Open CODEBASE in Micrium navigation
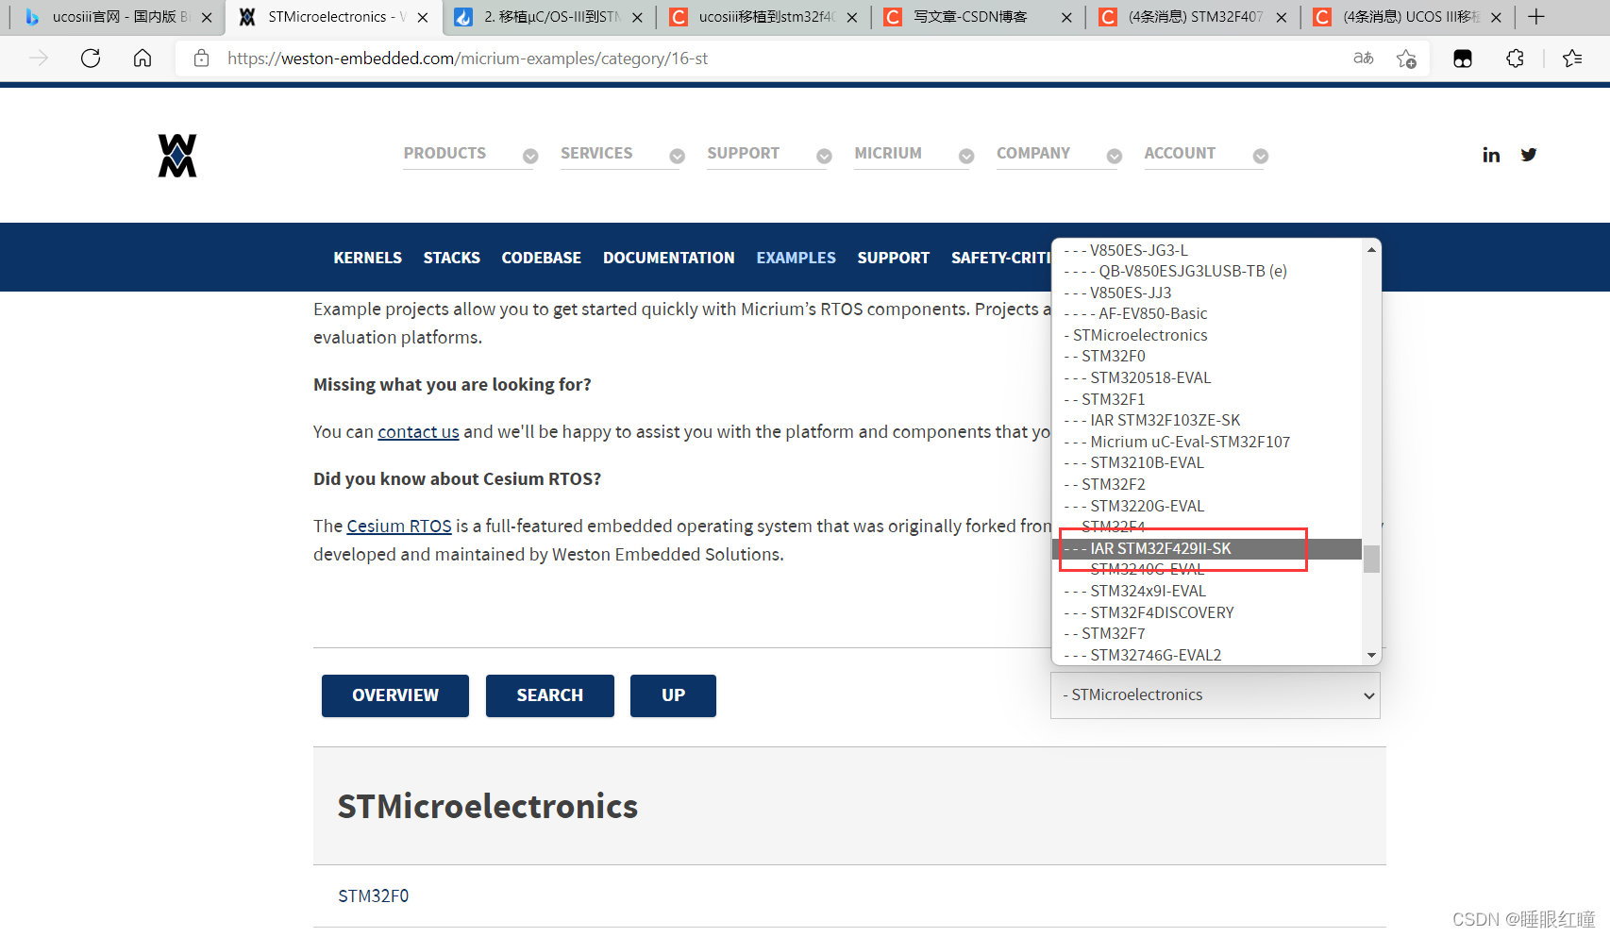This screenshot has width=1610, height=937. tap(541, 258)
